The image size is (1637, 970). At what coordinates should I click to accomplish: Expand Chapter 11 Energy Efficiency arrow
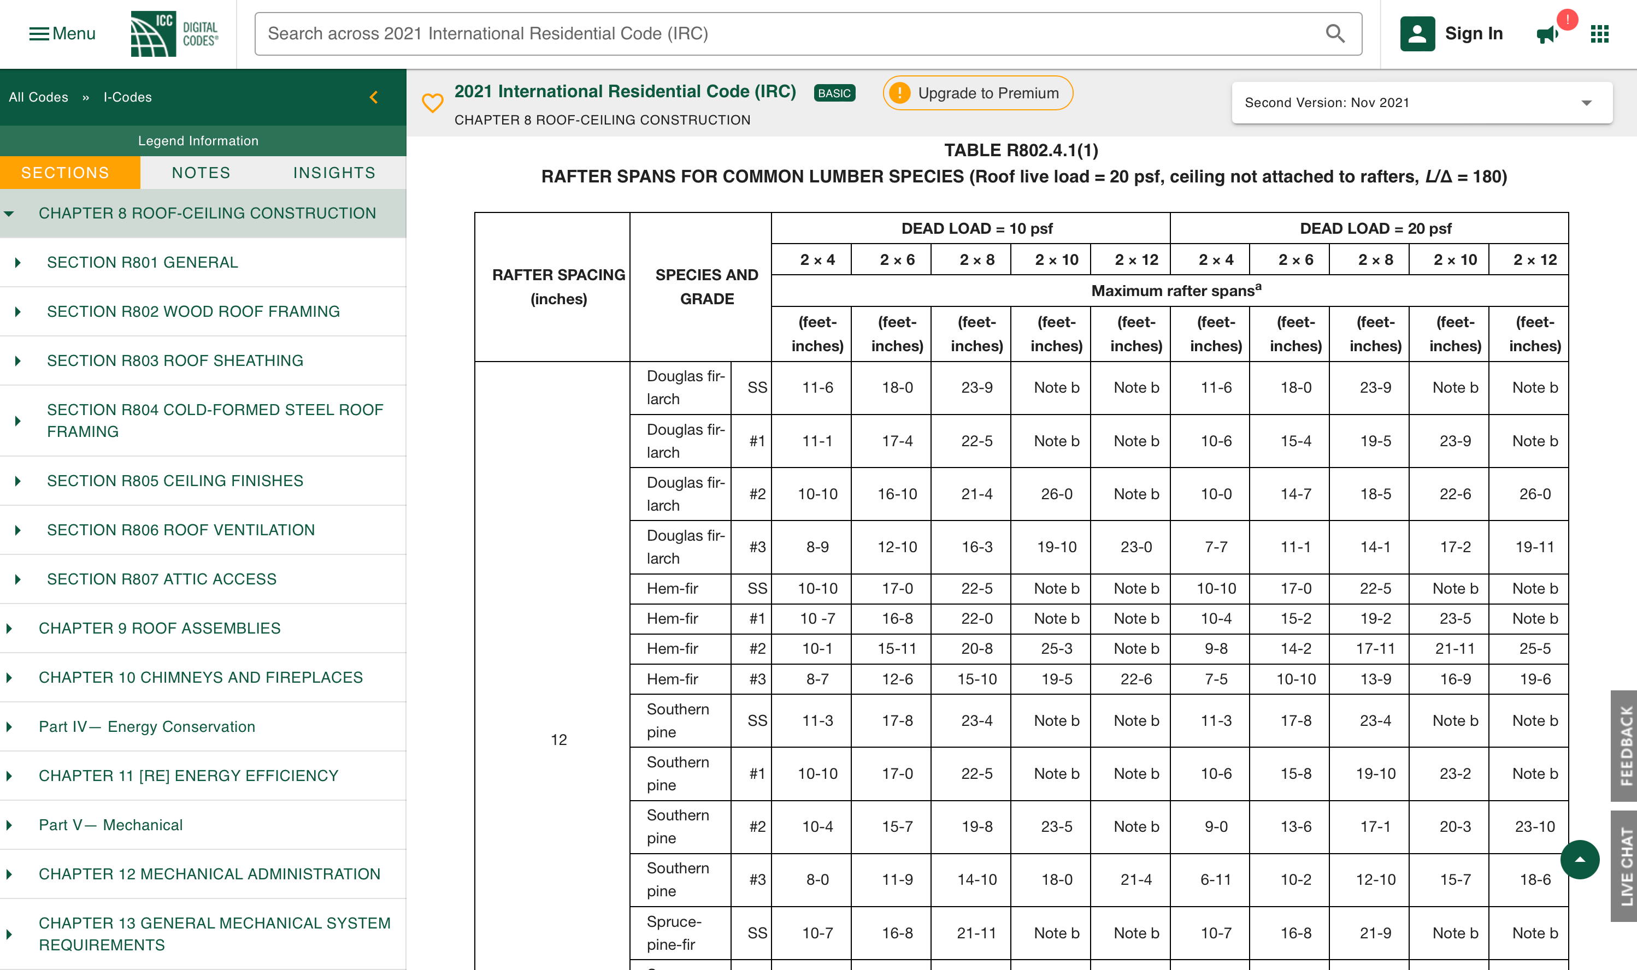click(x=9, y=776)
